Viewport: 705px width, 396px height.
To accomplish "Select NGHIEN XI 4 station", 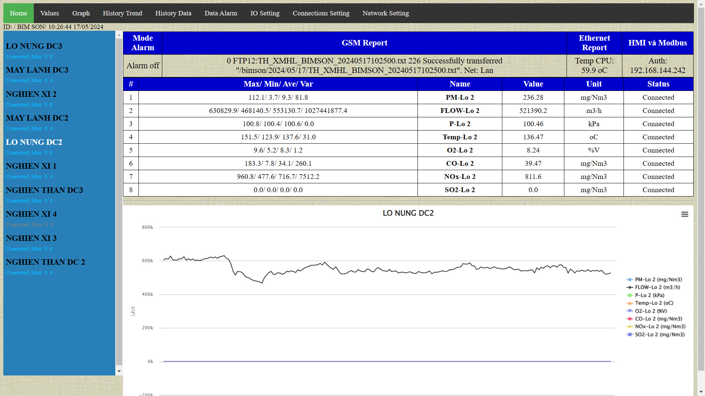I will (x=31, y=214).
